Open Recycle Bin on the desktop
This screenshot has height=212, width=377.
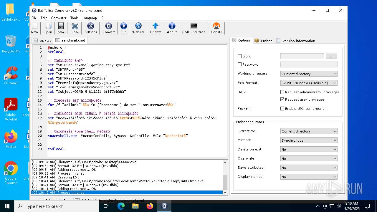[x=11, y=44]
